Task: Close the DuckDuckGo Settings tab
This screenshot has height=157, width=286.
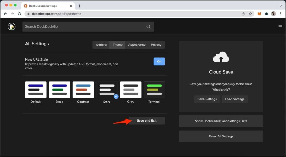Action: click(71, 6)
